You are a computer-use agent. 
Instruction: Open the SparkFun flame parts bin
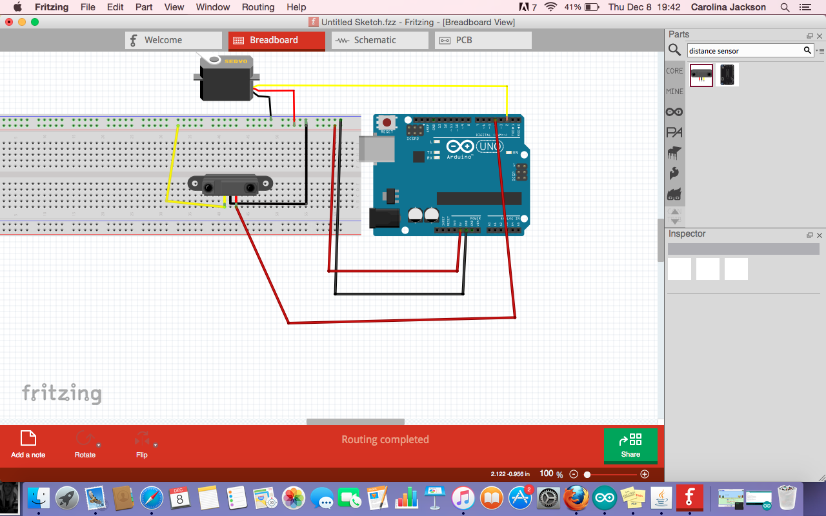(674, 174)
